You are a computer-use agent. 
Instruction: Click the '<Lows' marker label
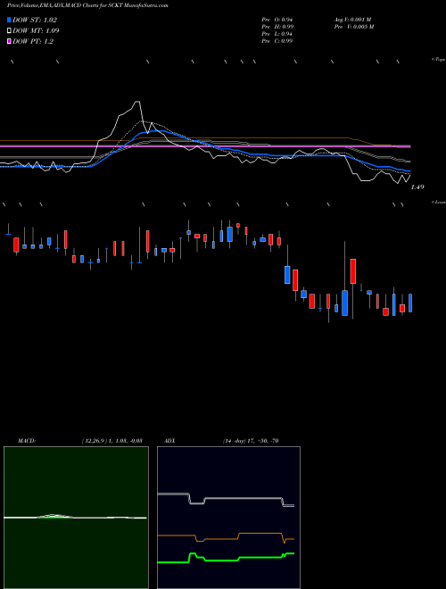[x=439, y=202]
